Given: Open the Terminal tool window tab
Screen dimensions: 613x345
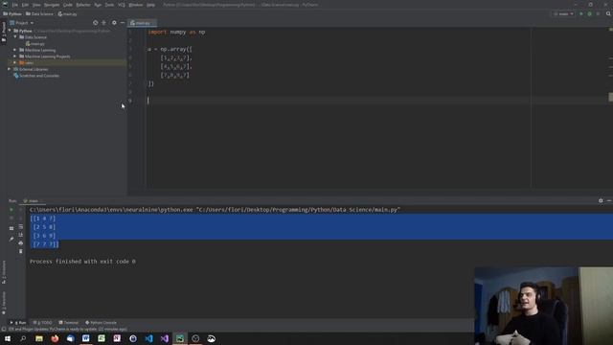Looking at the screenshot, I should (69, 323).
